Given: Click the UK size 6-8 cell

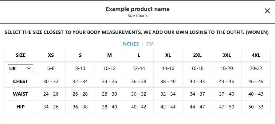Looking at the screenshot, I should tap(51, 68).
